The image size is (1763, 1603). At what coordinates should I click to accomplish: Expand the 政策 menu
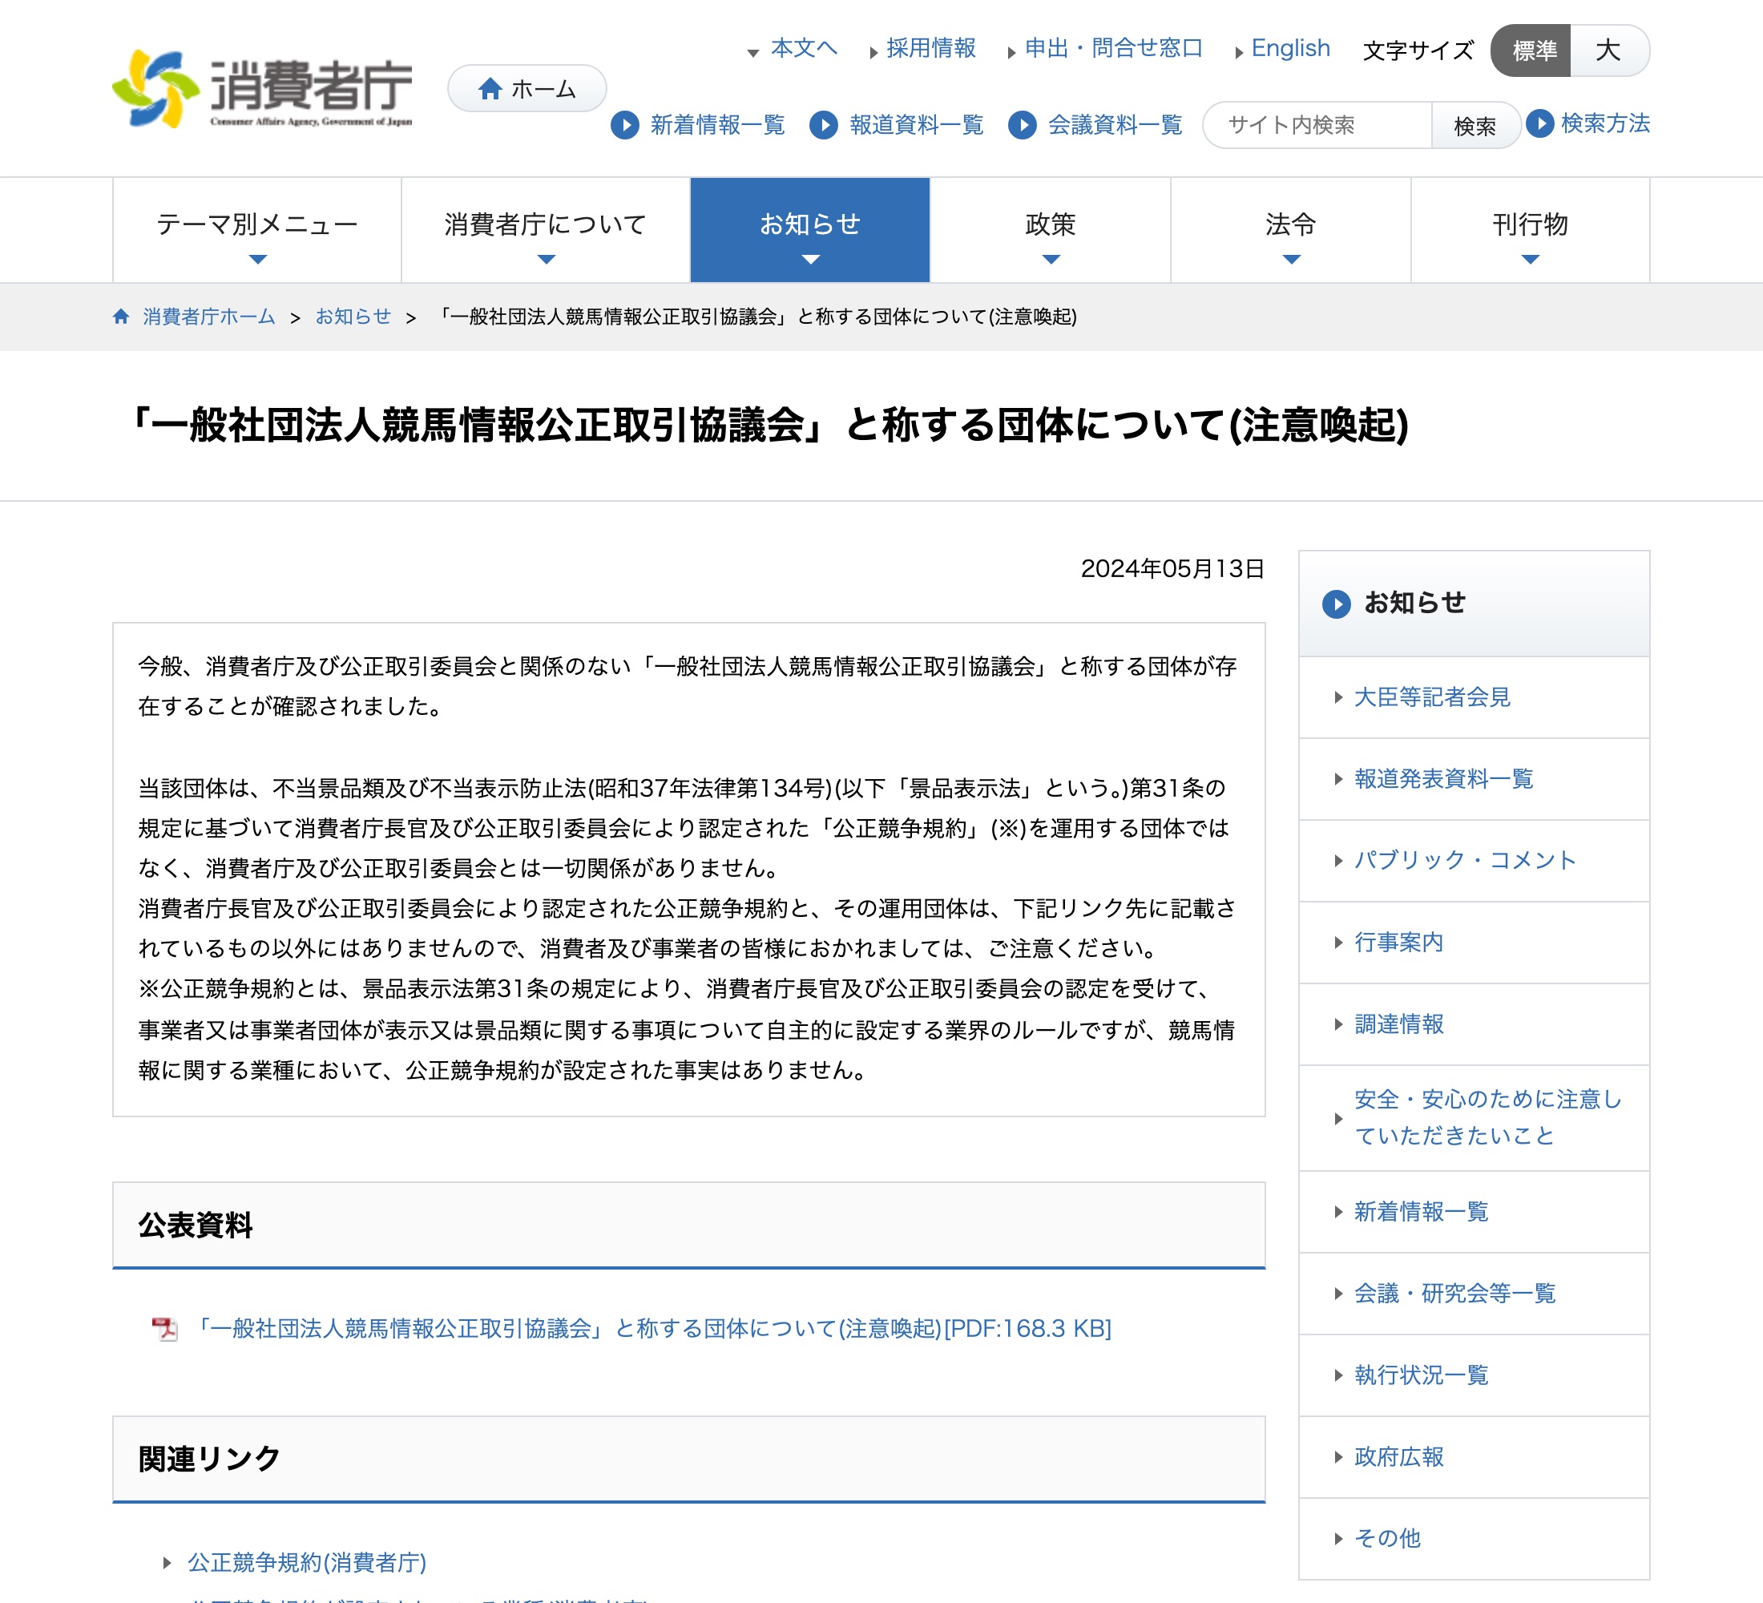pyautogui.click(x=1051, y=230)
